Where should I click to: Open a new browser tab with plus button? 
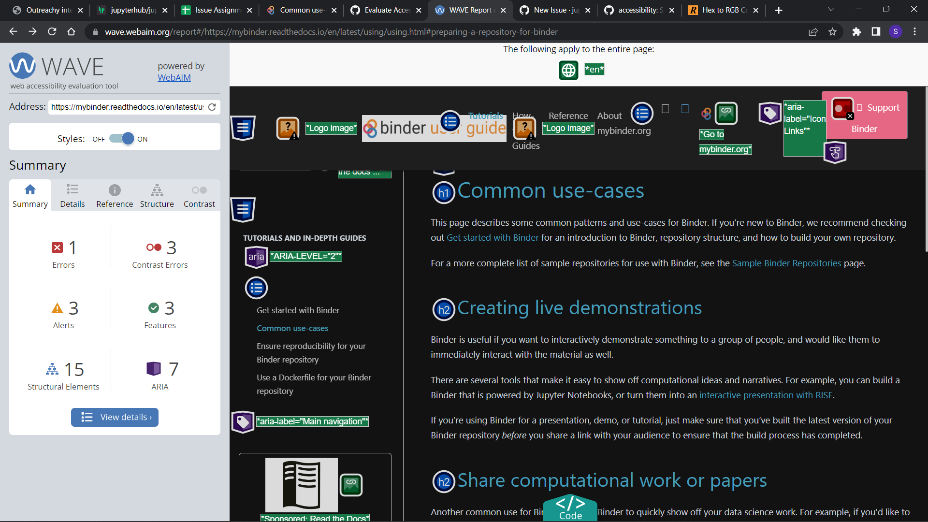[x=779, y=10]
